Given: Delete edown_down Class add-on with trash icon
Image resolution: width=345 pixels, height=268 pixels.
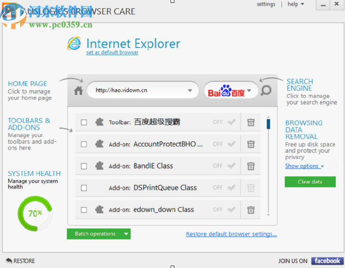Looking at the screenshot, I should (x=251, y=210).
